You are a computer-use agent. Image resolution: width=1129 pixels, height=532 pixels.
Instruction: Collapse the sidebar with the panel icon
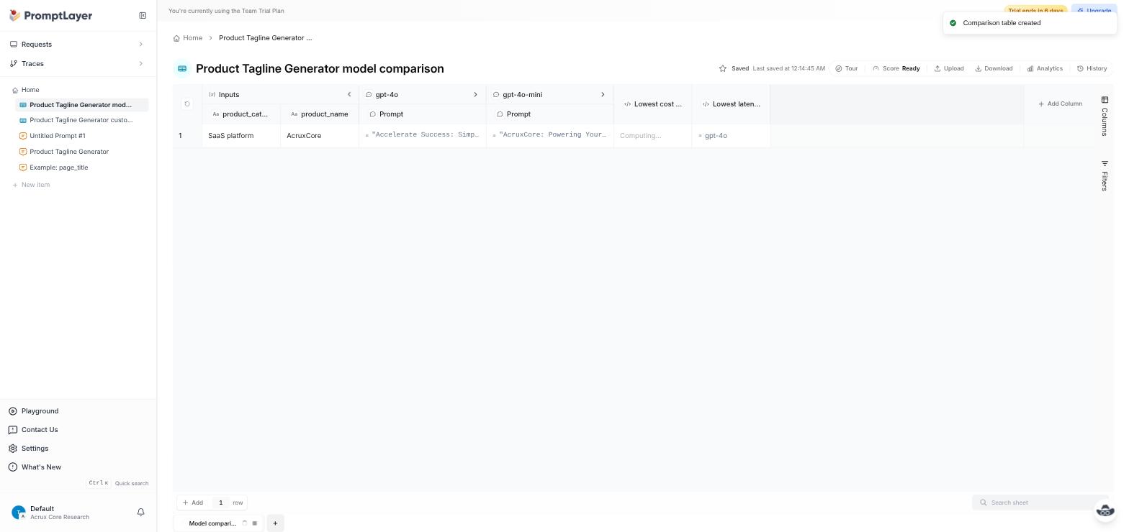tap(143, 16)
